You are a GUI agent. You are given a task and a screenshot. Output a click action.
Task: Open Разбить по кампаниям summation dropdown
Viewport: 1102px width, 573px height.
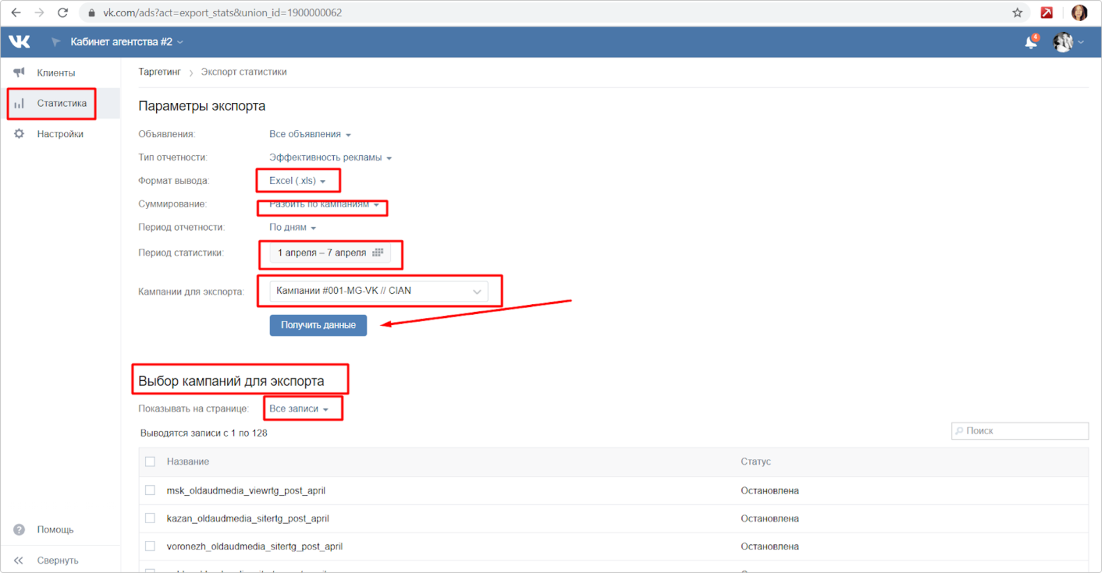coord(324,205)
